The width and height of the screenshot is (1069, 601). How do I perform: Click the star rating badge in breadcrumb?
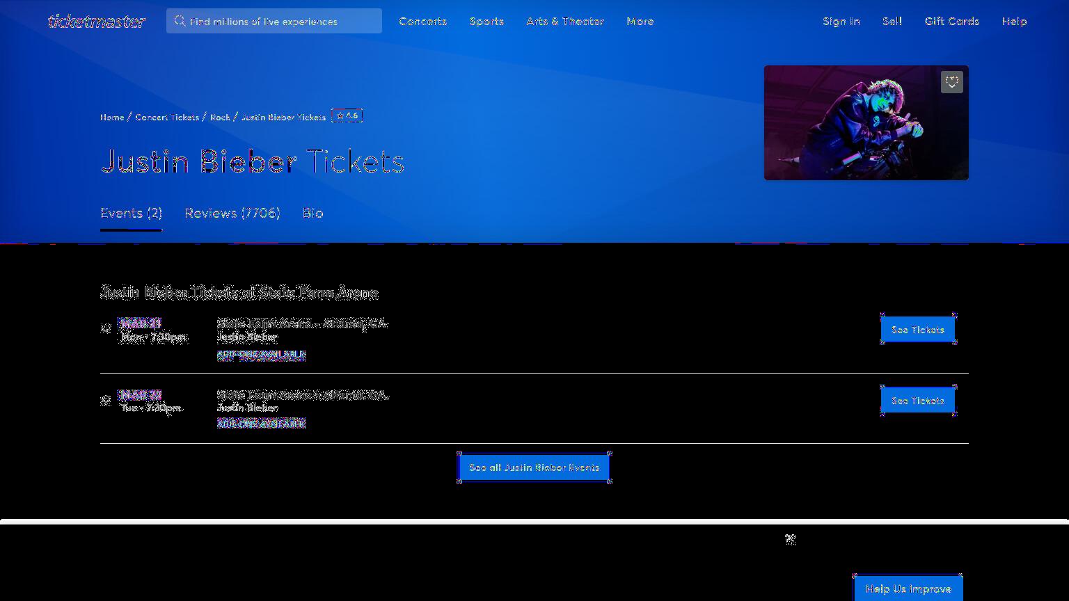click(x=347, y=116)
